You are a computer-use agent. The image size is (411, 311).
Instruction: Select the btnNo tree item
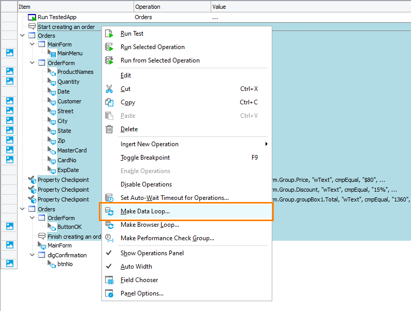(x=65, y=264)
